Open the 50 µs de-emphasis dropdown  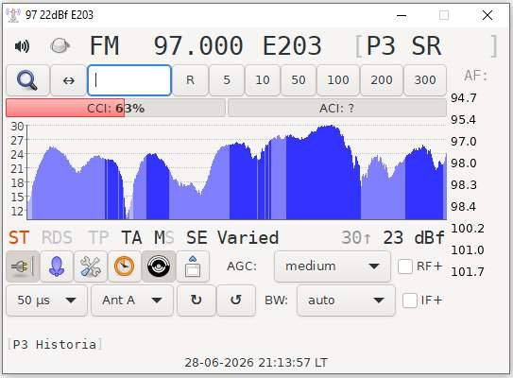47,301
